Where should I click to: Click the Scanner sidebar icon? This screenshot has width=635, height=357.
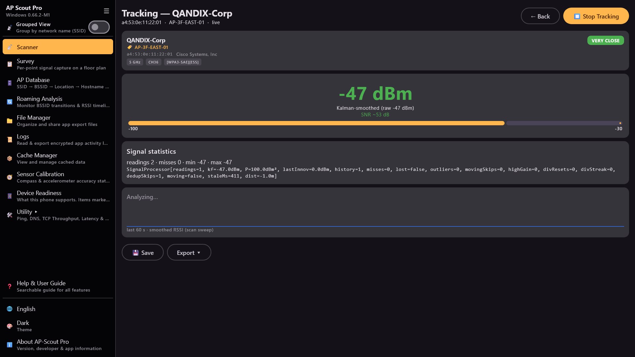point(10,47)
